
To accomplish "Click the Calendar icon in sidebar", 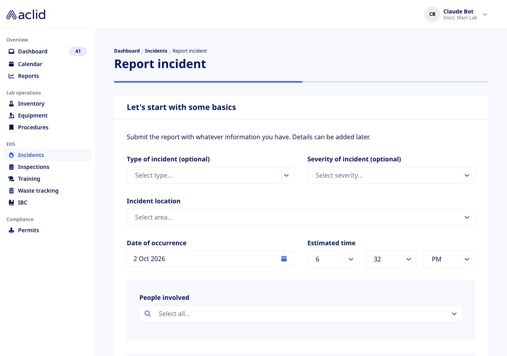I will click(11, 64).
